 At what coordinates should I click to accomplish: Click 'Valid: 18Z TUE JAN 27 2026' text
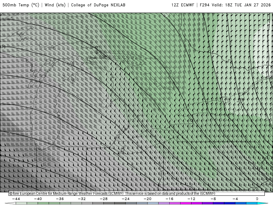click(x=241, y=5)
